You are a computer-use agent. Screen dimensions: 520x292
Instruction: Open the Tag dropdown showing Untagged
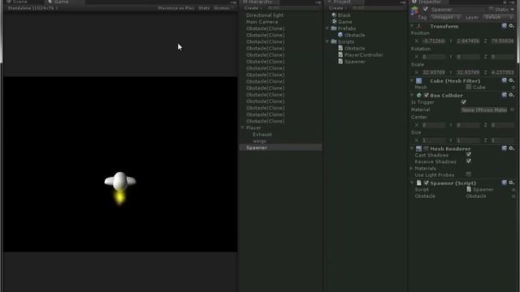tap(445, 17)
